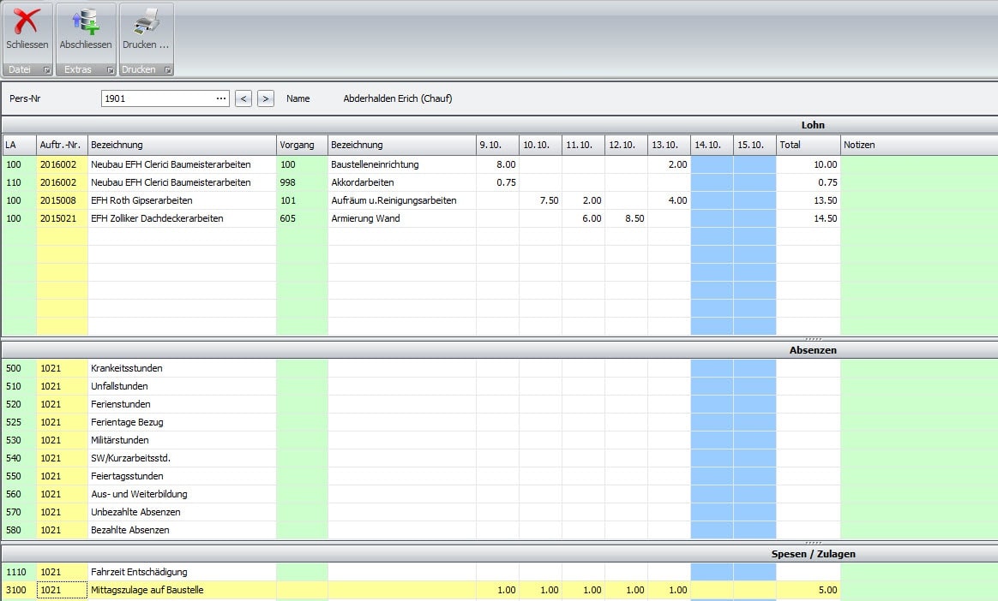The height and width of the screenshot is (601, 998).
Task: Click the Armierung Wand cell
Action: [x=401, y=218]
